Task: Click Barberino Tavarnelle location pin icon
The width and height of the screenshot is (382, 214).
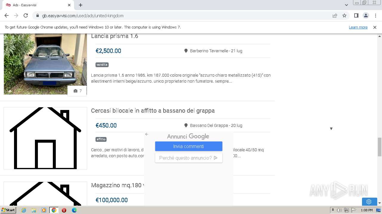Action: [186, 51]
